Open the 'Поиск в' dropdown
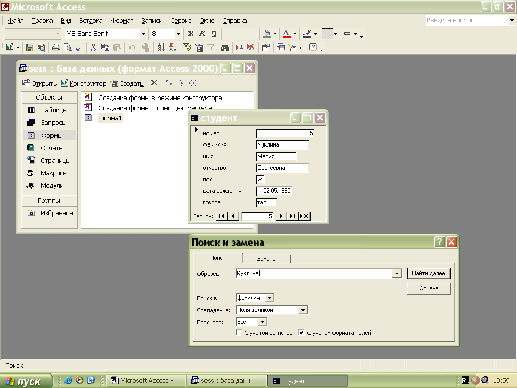 [270, 298]
